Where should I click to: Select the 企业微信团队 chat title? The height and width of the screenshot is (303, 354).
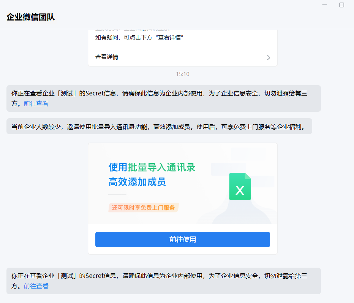pyautogui.click(x=30, y=17)
